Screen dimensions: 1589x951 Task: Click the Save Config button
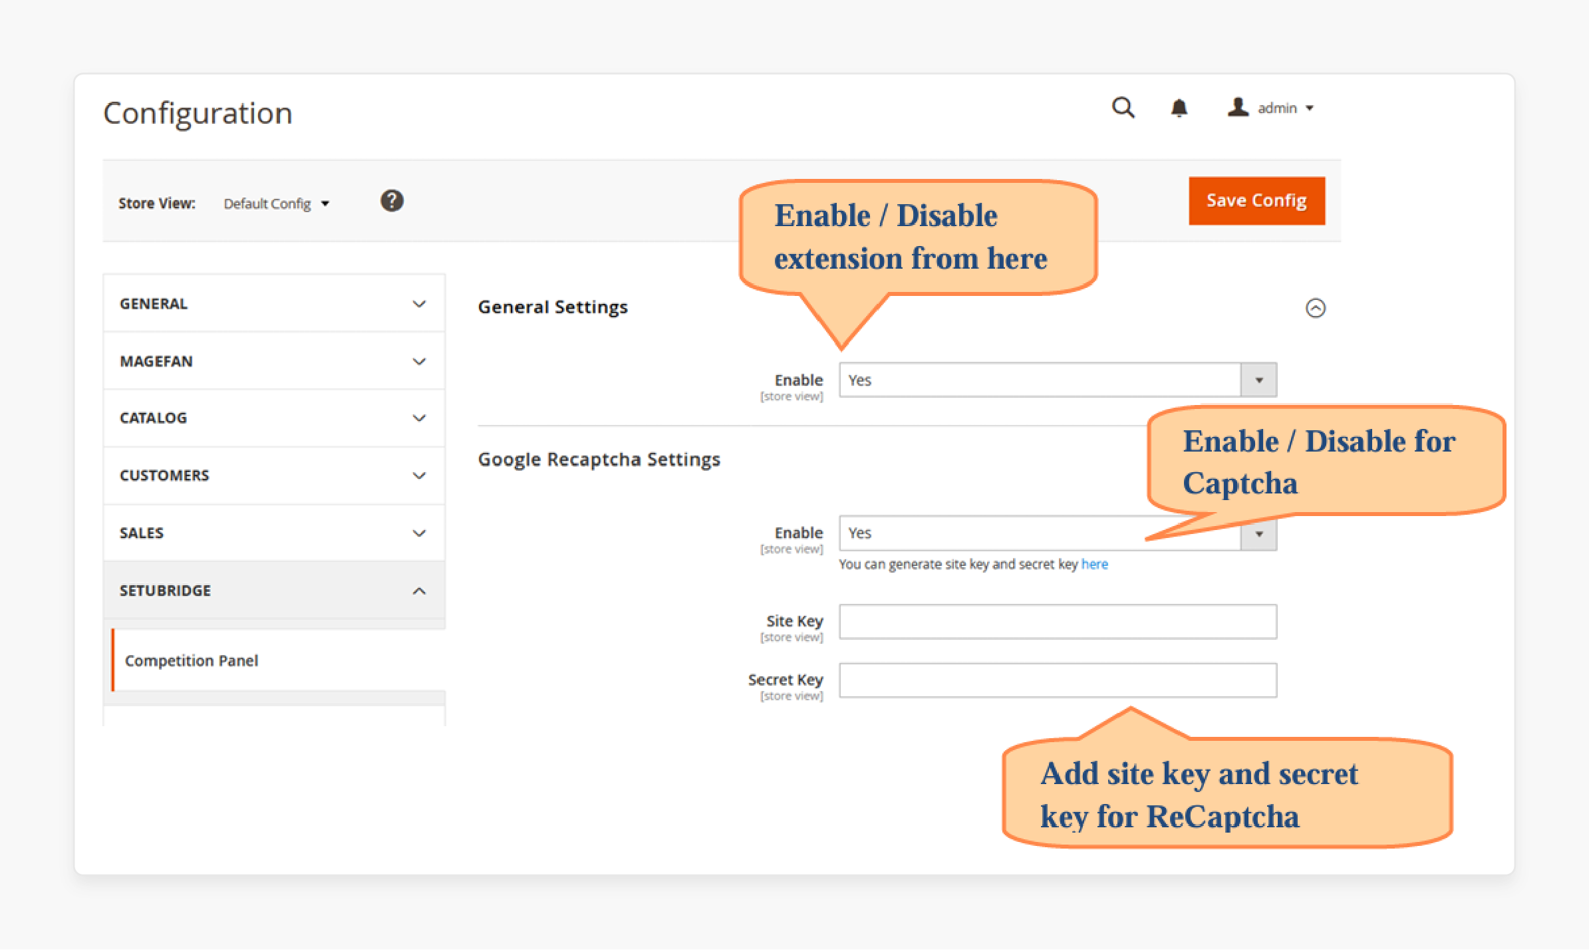pyautogui.click(x=1256, y=201)
